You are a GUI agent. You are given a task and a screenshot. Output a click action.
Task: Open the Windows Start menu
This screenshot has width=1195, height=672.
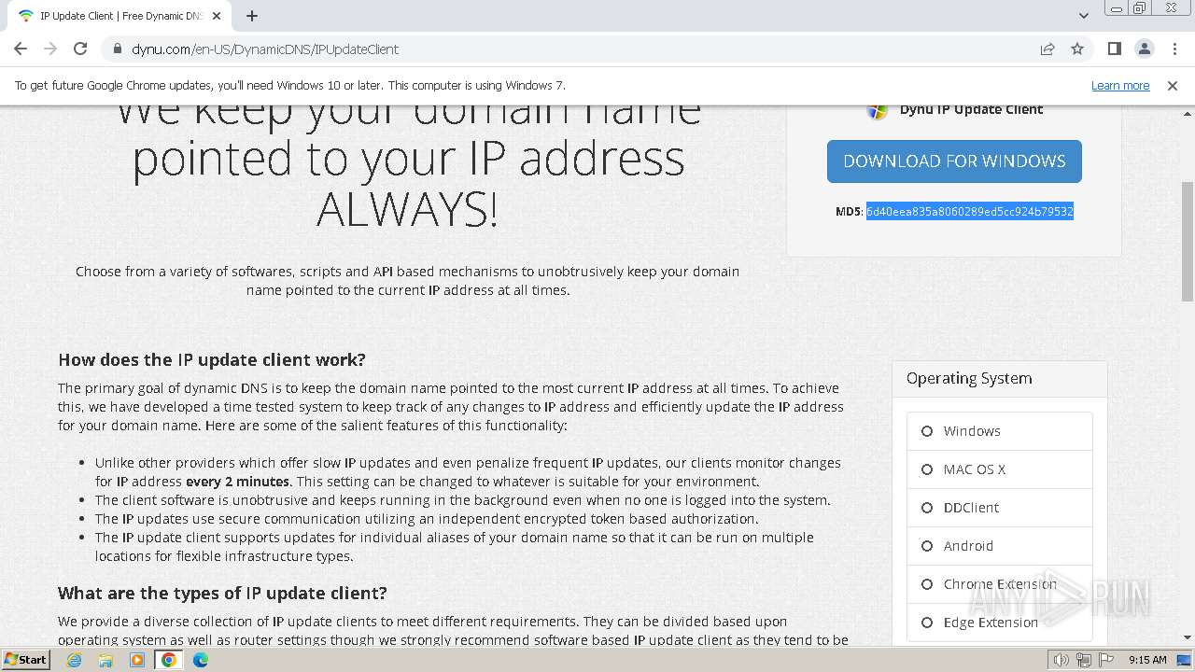pyautogui.click(x=25, y=659)
